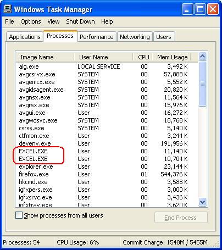Image resolution: width=222 pixels, height=250 pixels.
Task: Click the Commit Charge status entry
Action: (x=165, y=242)
